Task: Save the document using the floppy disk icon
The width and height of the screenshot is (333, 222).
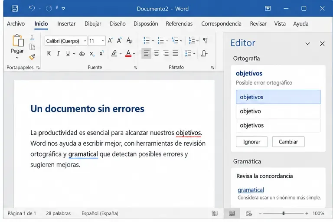Action: (15, 9)
